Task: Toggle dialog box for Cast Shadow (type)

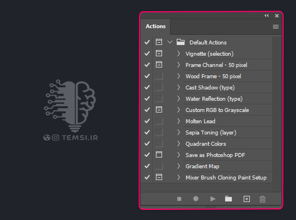Action: [159, 87]
